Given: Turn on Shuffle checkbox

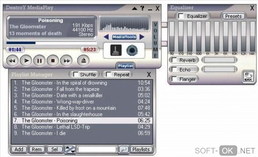Looking at the screenshot, I should 76,74.
